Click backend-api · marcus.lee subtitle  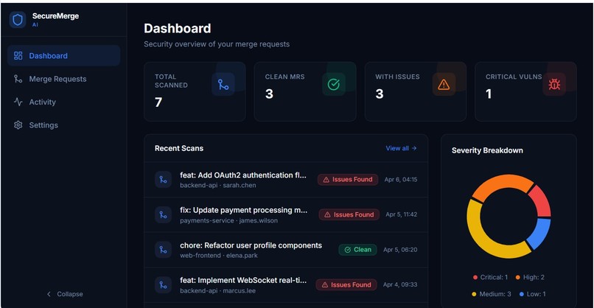point(218,290)
